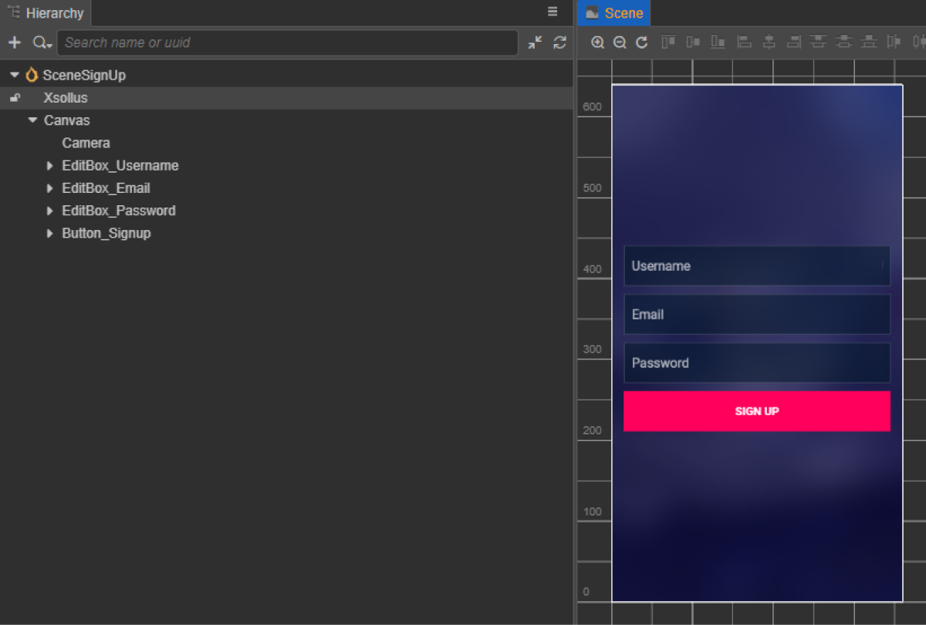Collapse the Canvas node
This screenshot has width=926, height=625.
click(32, 120)
